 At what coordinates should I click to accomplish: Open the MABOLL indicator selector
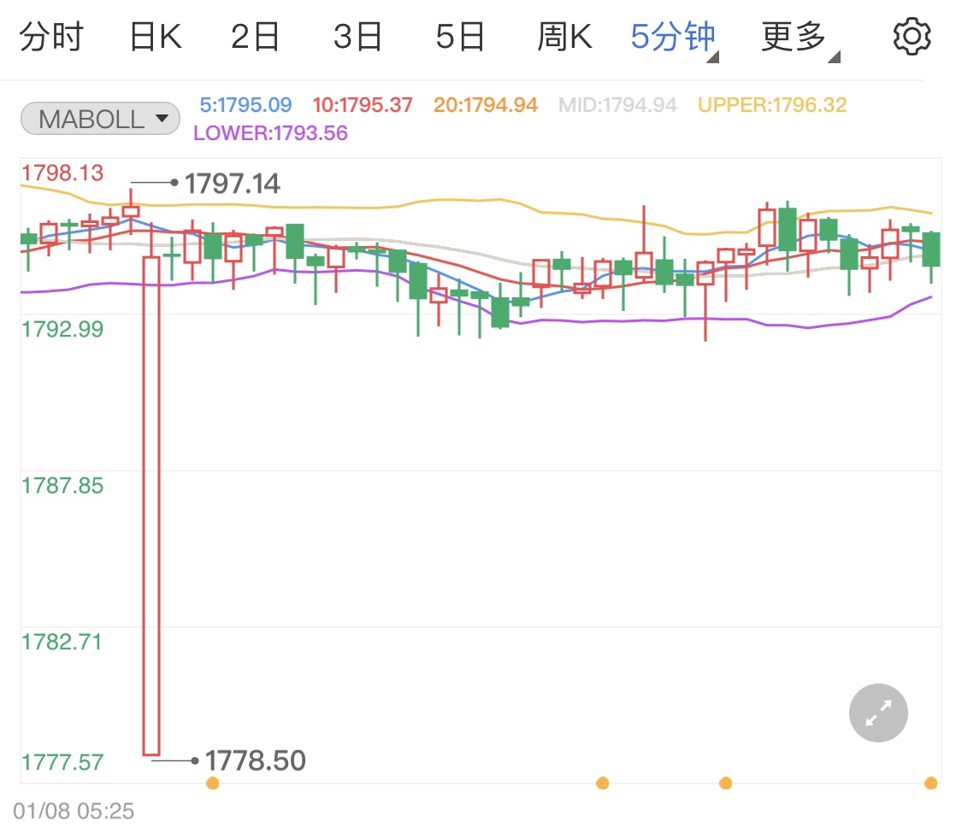[x=101, y=119]
